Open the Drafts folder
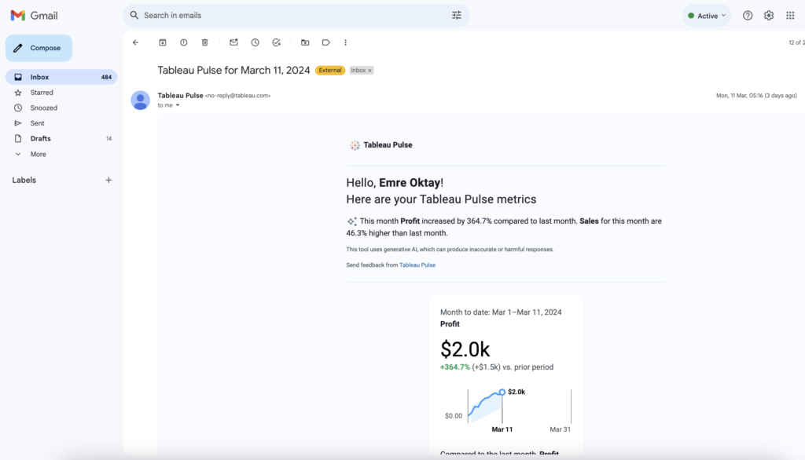This screenshot has width=805, height=460. point(40,138)
